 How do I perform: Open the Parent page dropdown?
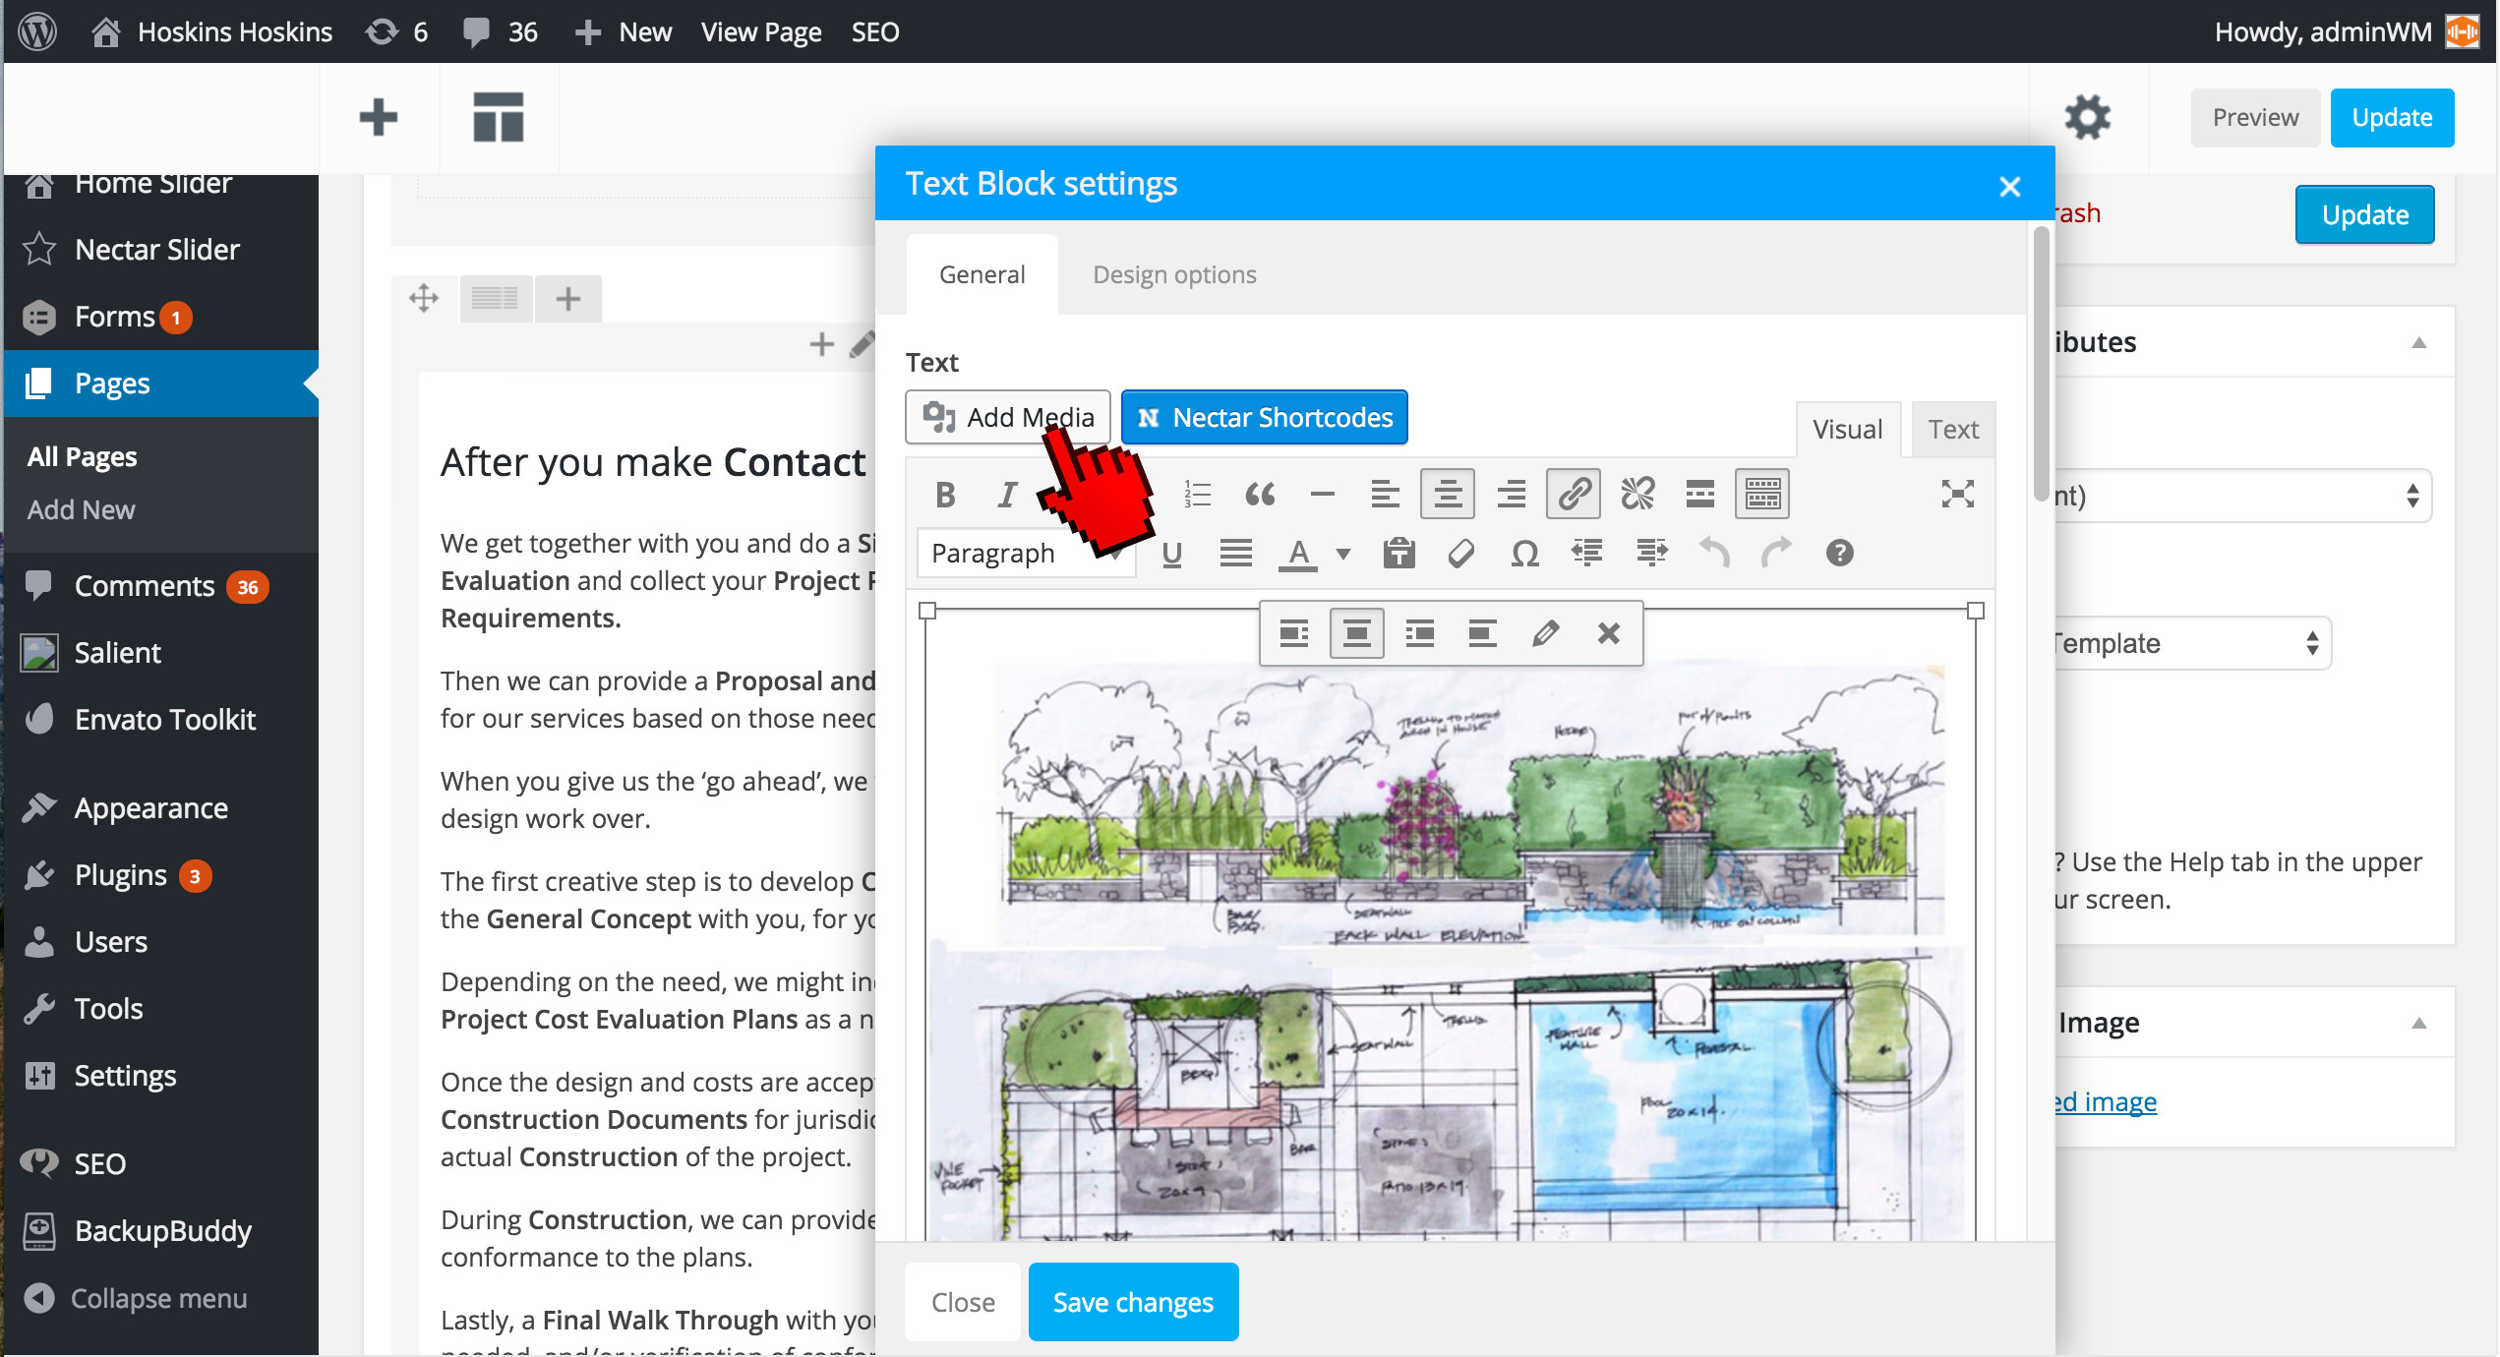point(2242,496)
